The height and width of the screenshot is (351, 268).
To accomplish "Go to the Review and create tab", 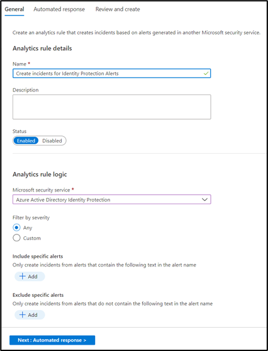I will coord(118,9).
